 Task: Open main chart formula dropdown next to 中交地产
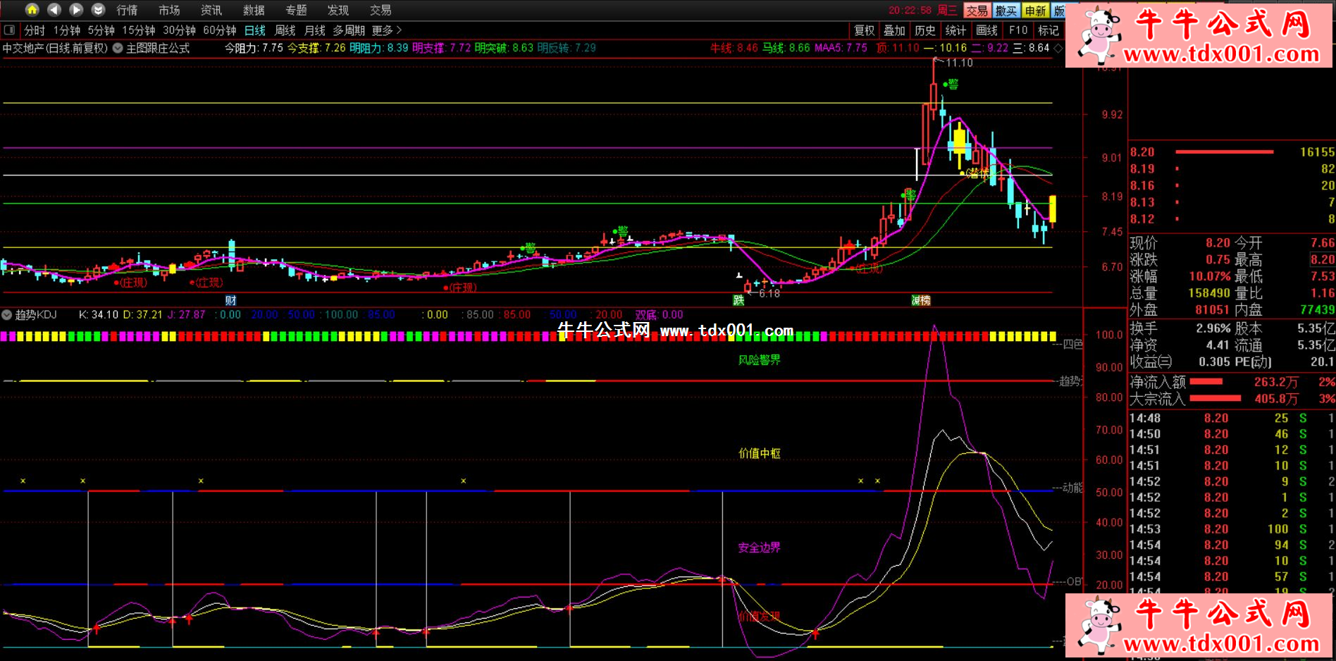118,48
